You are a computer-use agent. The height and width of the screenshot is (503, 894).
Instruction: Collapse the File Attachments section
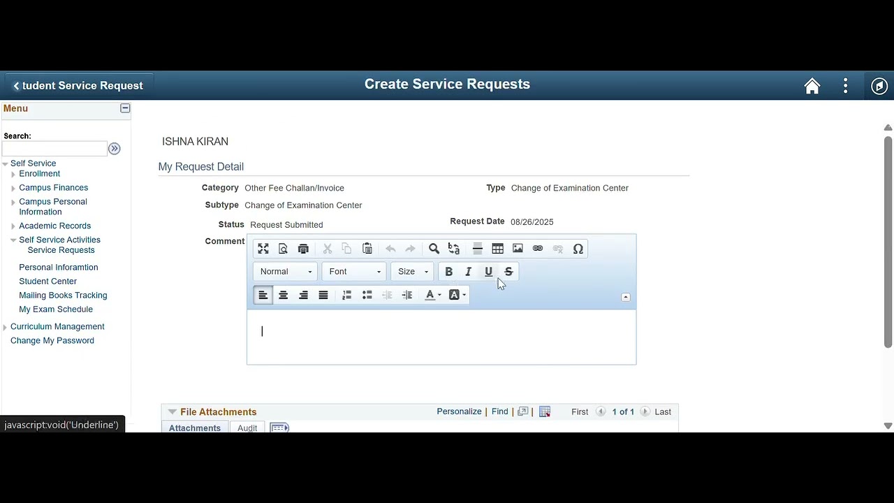pos(173,412)
